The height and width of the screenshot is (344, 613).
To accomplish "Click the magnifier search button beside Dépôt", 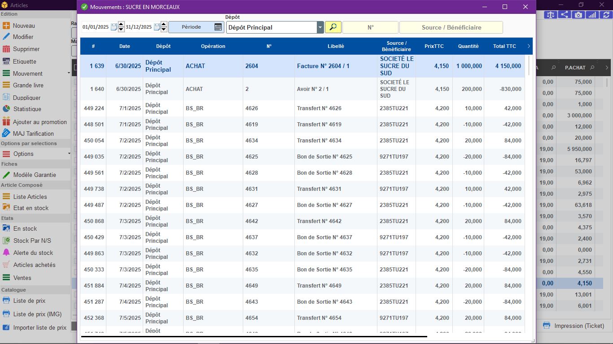I will (x=333, y=27).
